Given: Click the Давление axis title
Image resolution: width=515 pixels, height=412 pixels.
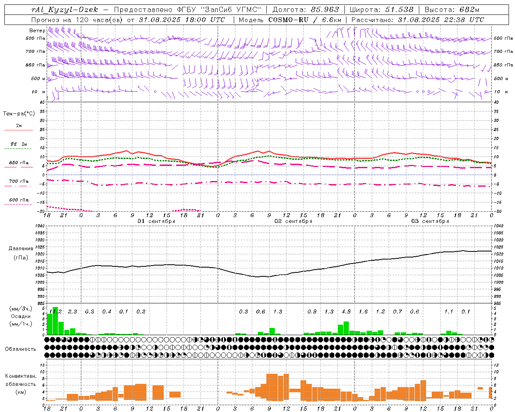Looking at the screenshot, I should pyautogui.click(x=21, y=249).
